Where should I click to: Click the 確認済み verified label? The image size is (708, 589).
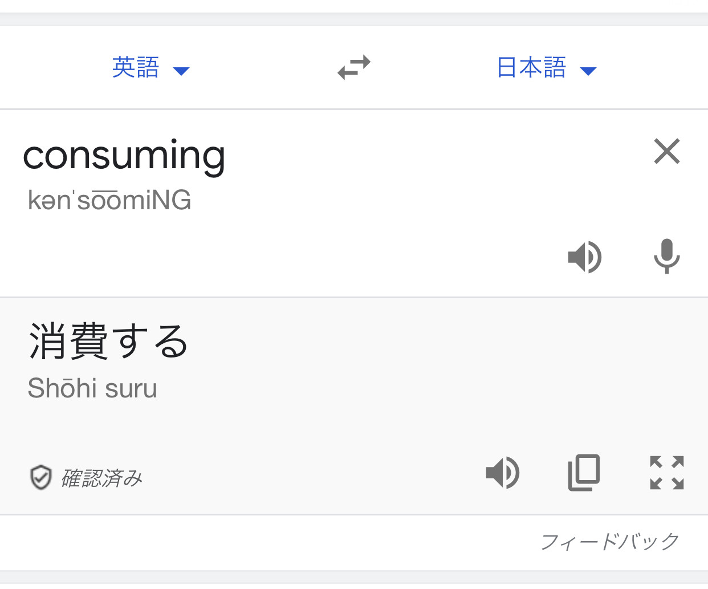click(101, 478)
